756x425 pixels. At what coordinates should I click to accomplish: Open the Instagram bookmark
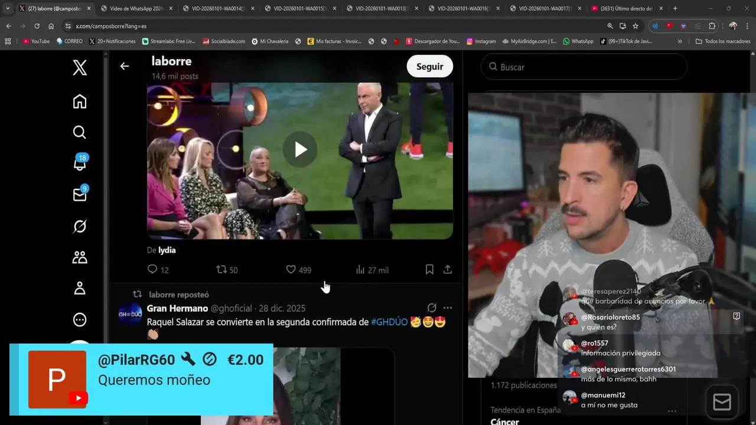pyautogui.click(x=481, y=41)
